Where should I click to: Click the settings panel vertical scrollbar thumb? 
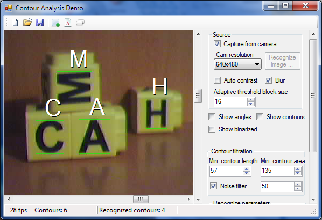pos(313,96)
